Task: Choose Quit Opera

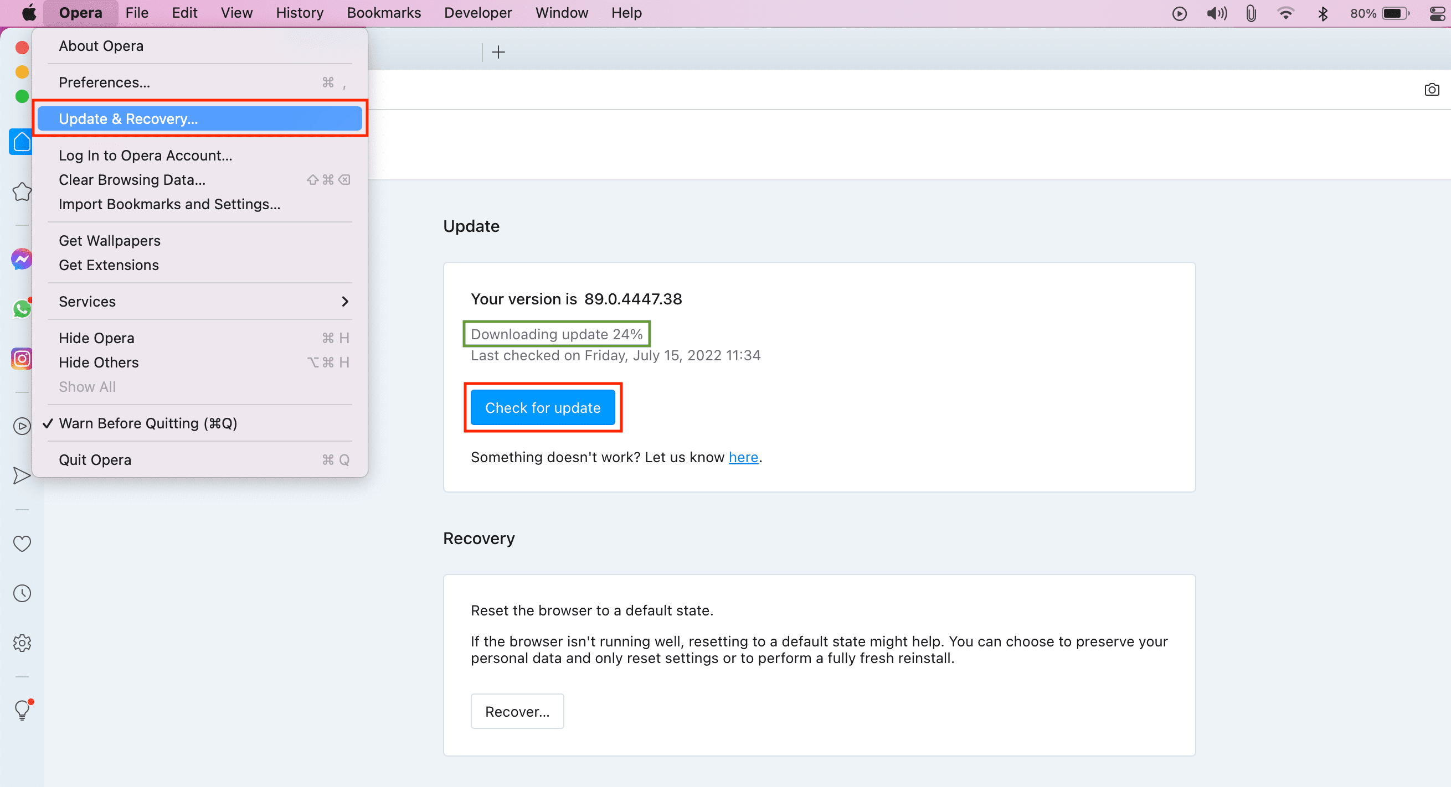Action: click(x=200, y=459)
